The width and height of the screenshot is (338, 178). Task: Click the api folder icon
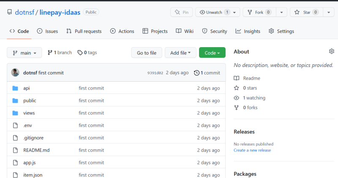pyautogui.click(x=15, y=88)
